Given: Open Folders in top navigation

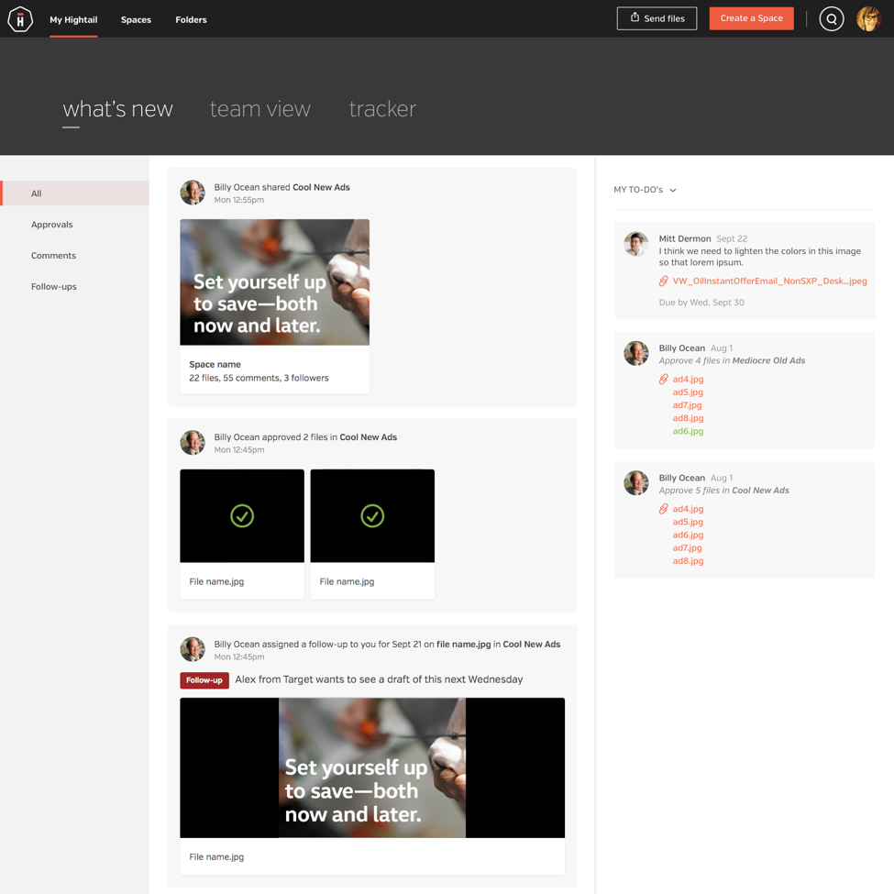Looking at the screenshot, I should click(191, 19).
